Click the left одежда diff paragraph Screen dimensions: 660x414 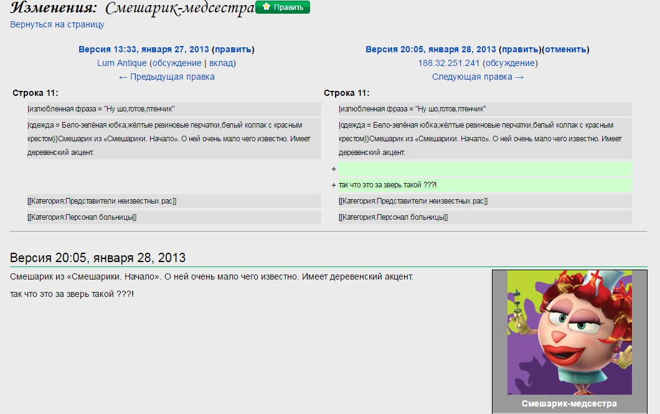pos(174,139)
